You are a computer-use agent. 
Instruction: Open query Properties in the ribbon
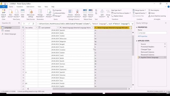(57, 10)
